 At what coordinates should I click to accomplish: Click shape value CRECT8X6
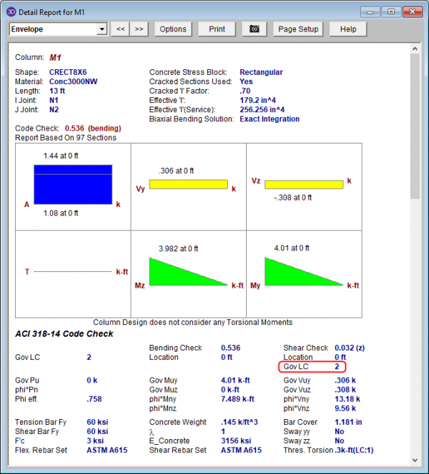(68, 72)
